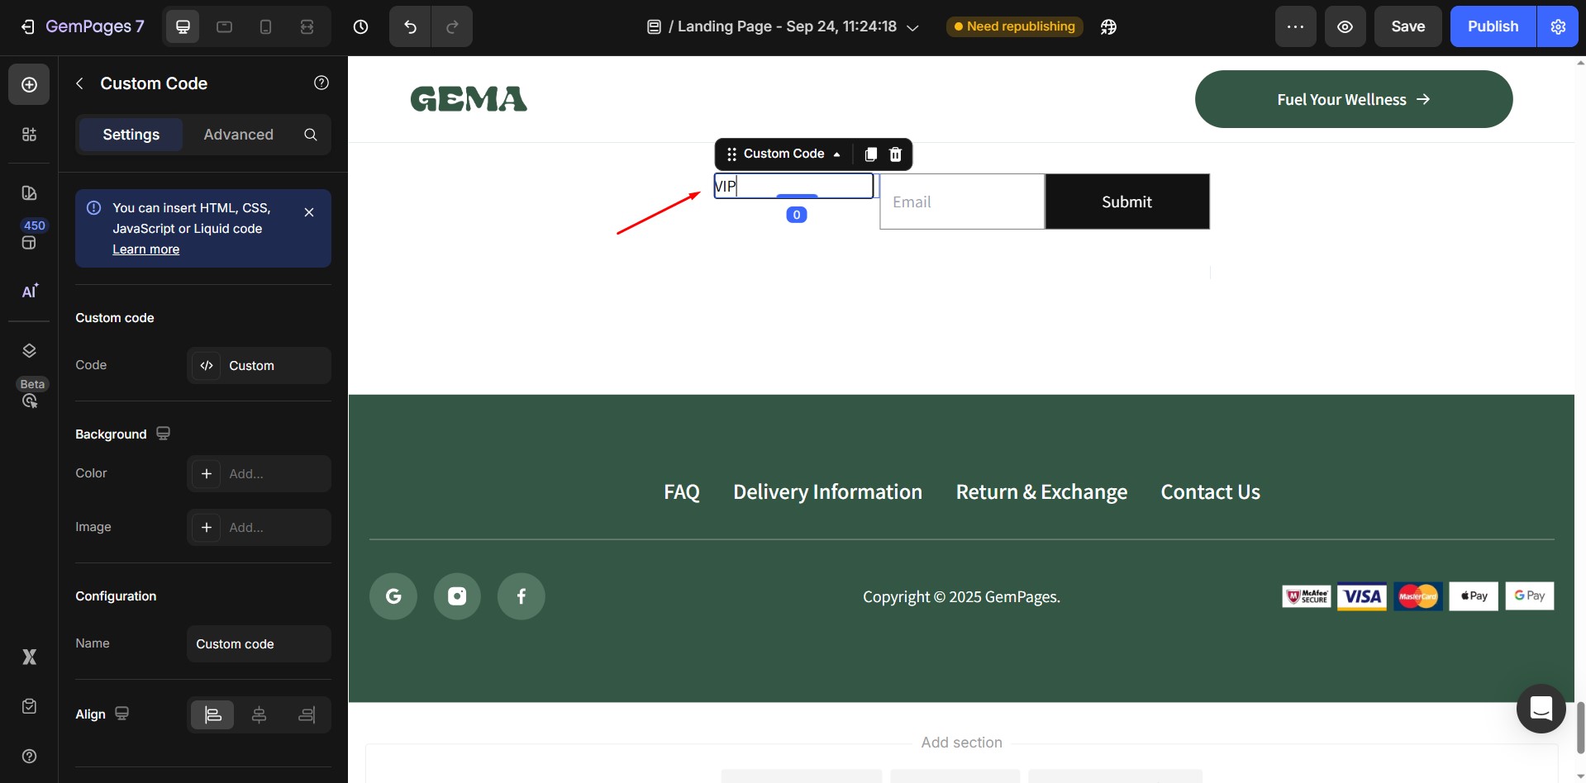Go back from Custom Code panel
The image size is (1586, 783).
[79, 83]
